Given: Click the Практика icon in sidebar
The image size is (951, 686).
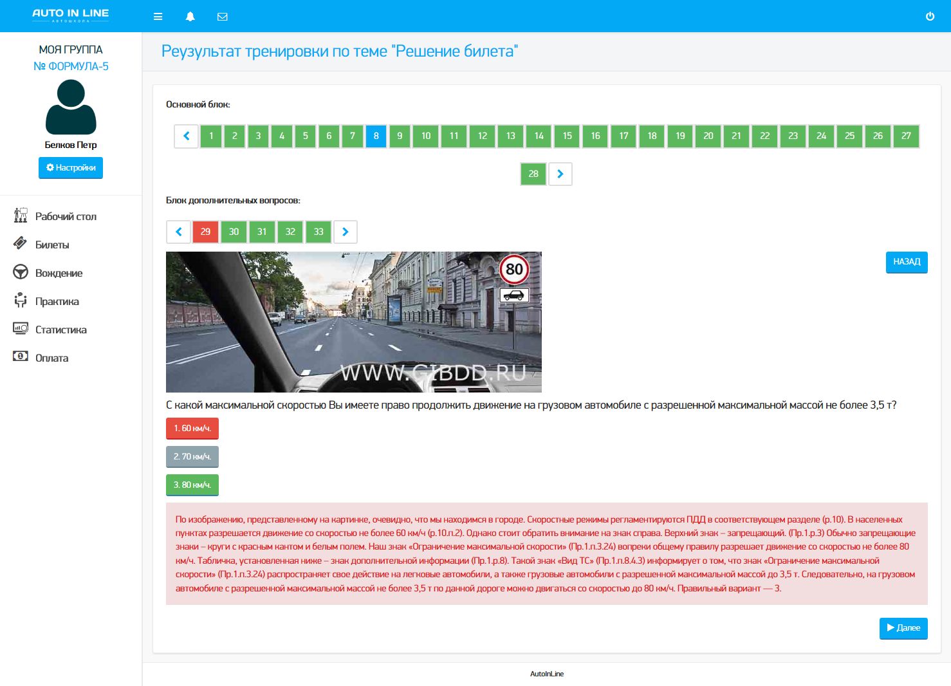Looking at the screenshot, I should click(21, 301).
